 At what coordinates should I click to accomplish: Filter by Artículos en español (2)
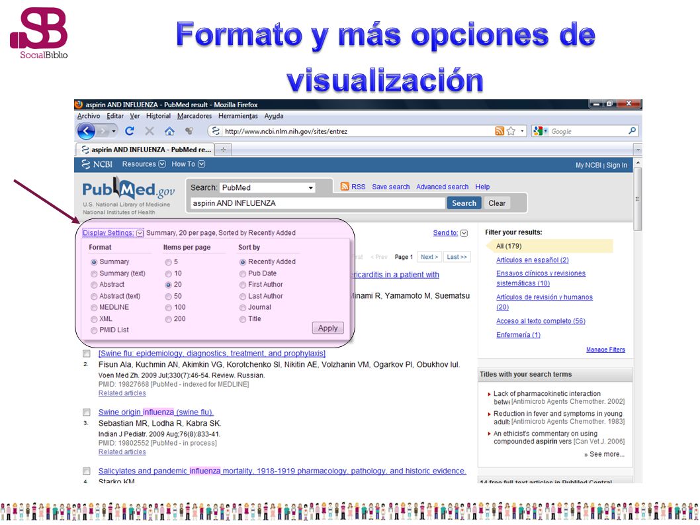532,260
